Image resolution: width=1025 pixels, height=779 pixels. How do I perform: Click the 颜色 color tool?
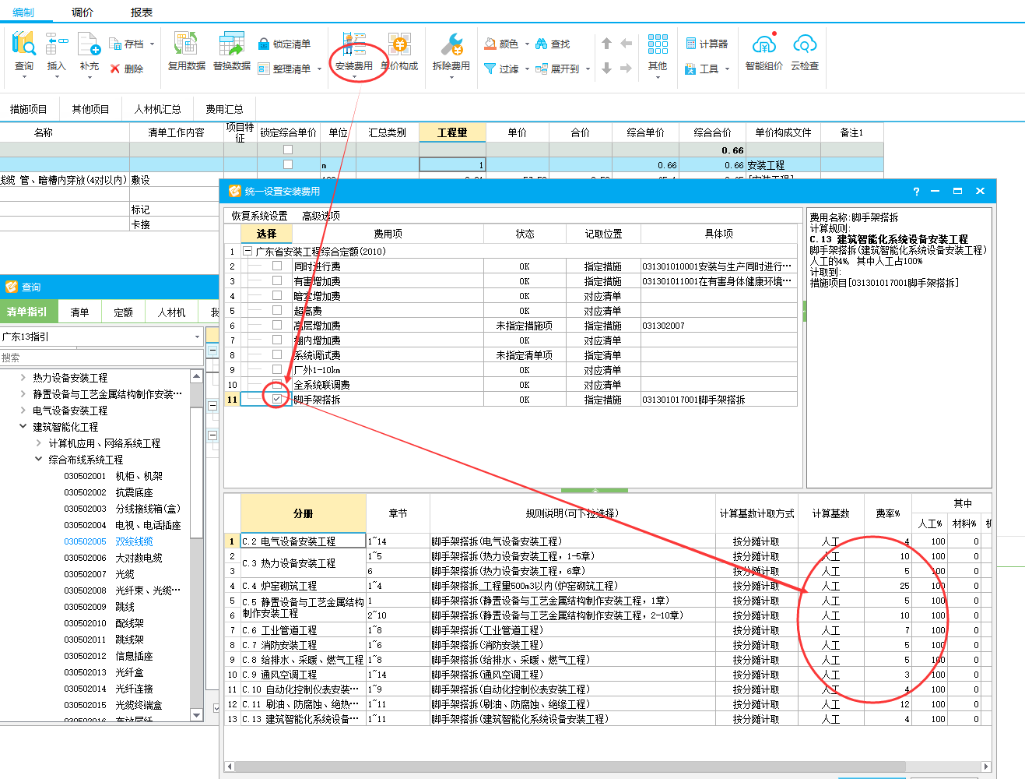[x=500, y=44]
